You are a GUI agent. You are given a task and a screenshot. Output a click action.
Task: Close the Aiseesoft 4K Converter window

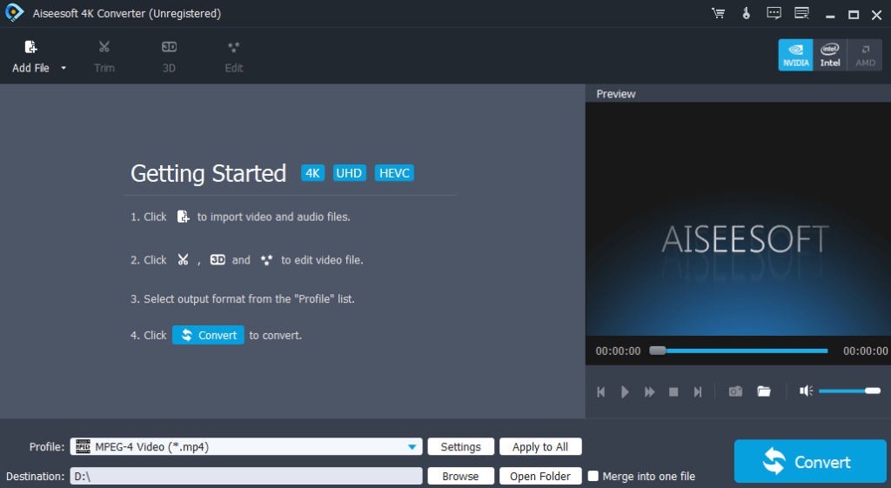[877, 15]
